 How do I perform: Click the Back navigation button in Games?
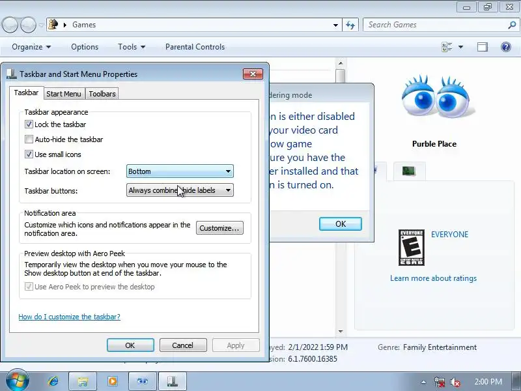[x=10, y=25]
